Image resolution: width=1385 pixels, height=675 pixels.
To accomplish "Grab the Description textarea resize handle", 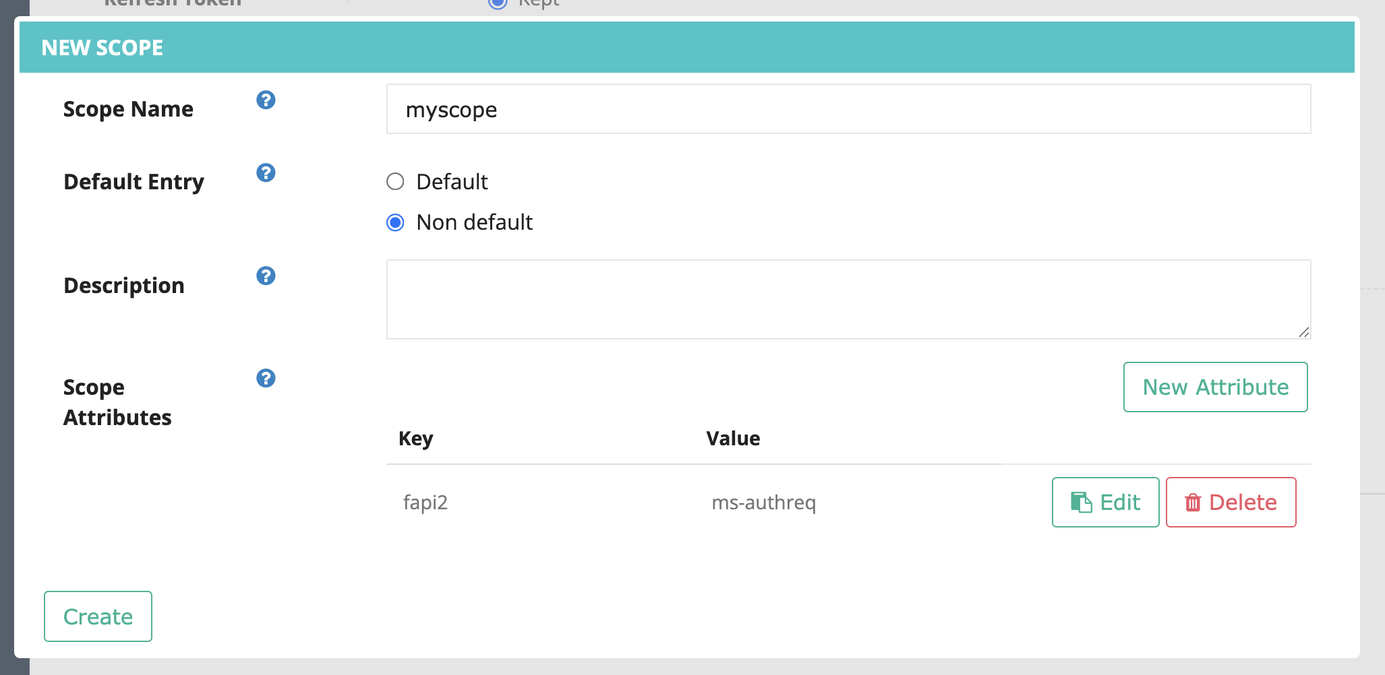I will point(1303,332).
